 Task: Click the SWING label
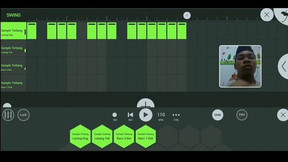(13, 15)
